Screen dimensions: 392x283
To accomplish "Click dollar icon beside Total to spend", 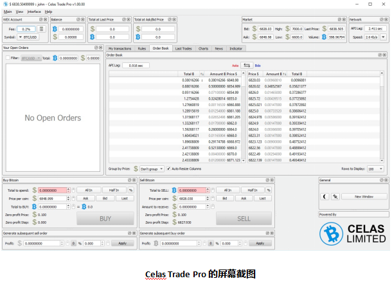I will [36, 190].
